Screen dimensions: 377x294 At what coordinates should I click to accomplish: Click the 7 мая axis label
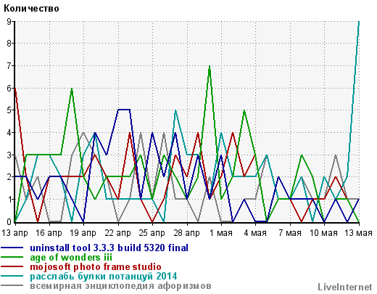(290, 233)
